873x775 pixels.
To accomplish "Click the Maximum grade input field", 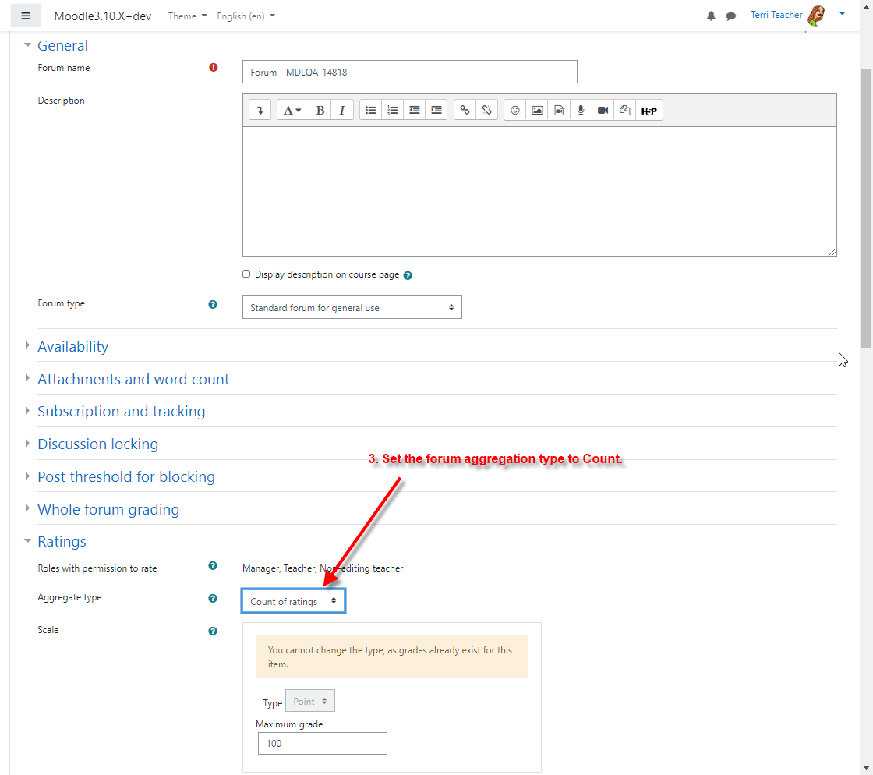I will 323,743.
